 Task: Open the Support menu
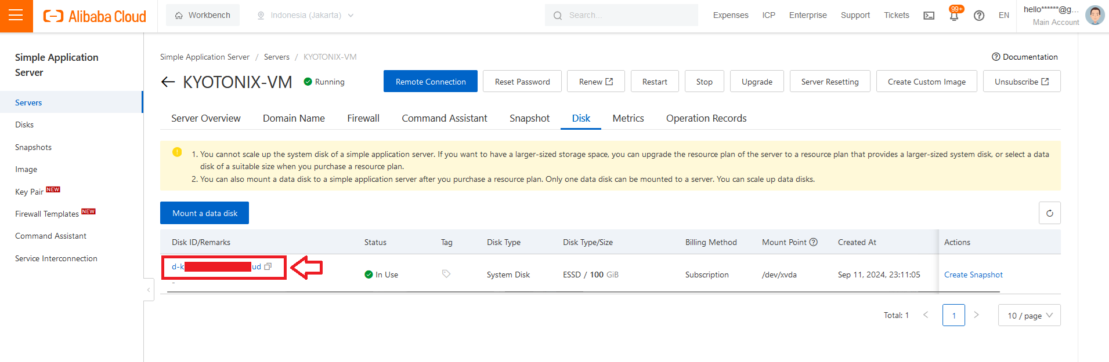(855, 16)
